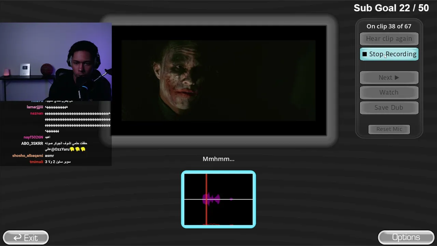
Task: Click the @OzzYaru mention in chat
Action: click(x=60, y=149)
